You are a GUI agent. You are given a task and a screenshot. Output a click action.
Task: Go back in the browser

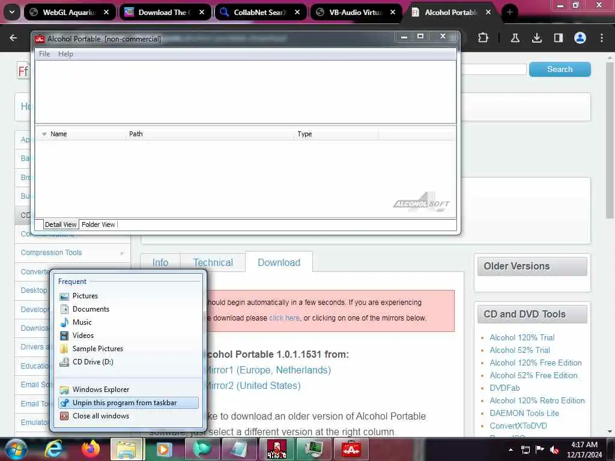pyautogui.click(x=13, y=38)
